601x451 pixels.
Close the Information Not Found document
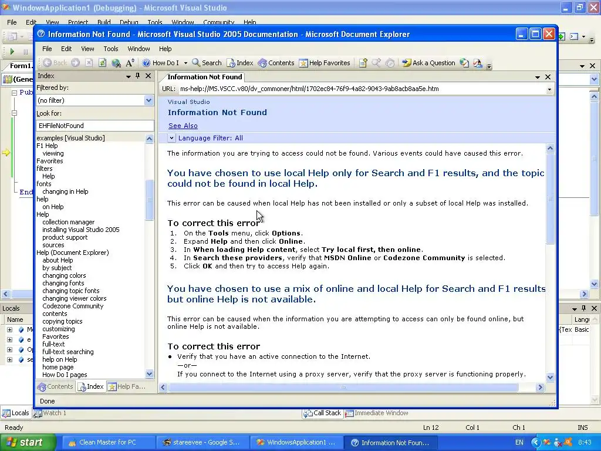(x=548, y=77)
